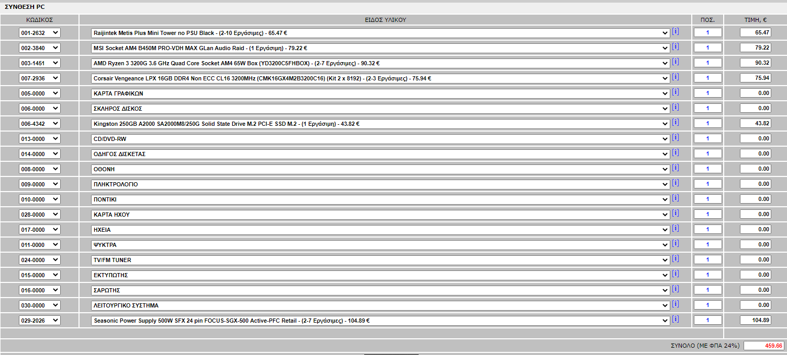
Task: Click the 104.89 price field
Action: click(x=756, y=320)
